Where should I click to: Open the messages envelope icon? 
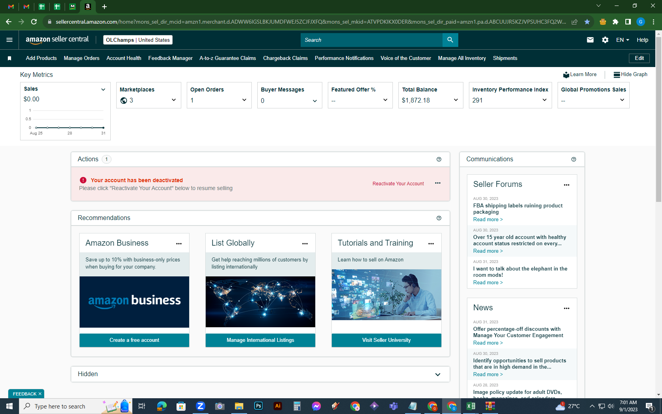coord(590,40)
